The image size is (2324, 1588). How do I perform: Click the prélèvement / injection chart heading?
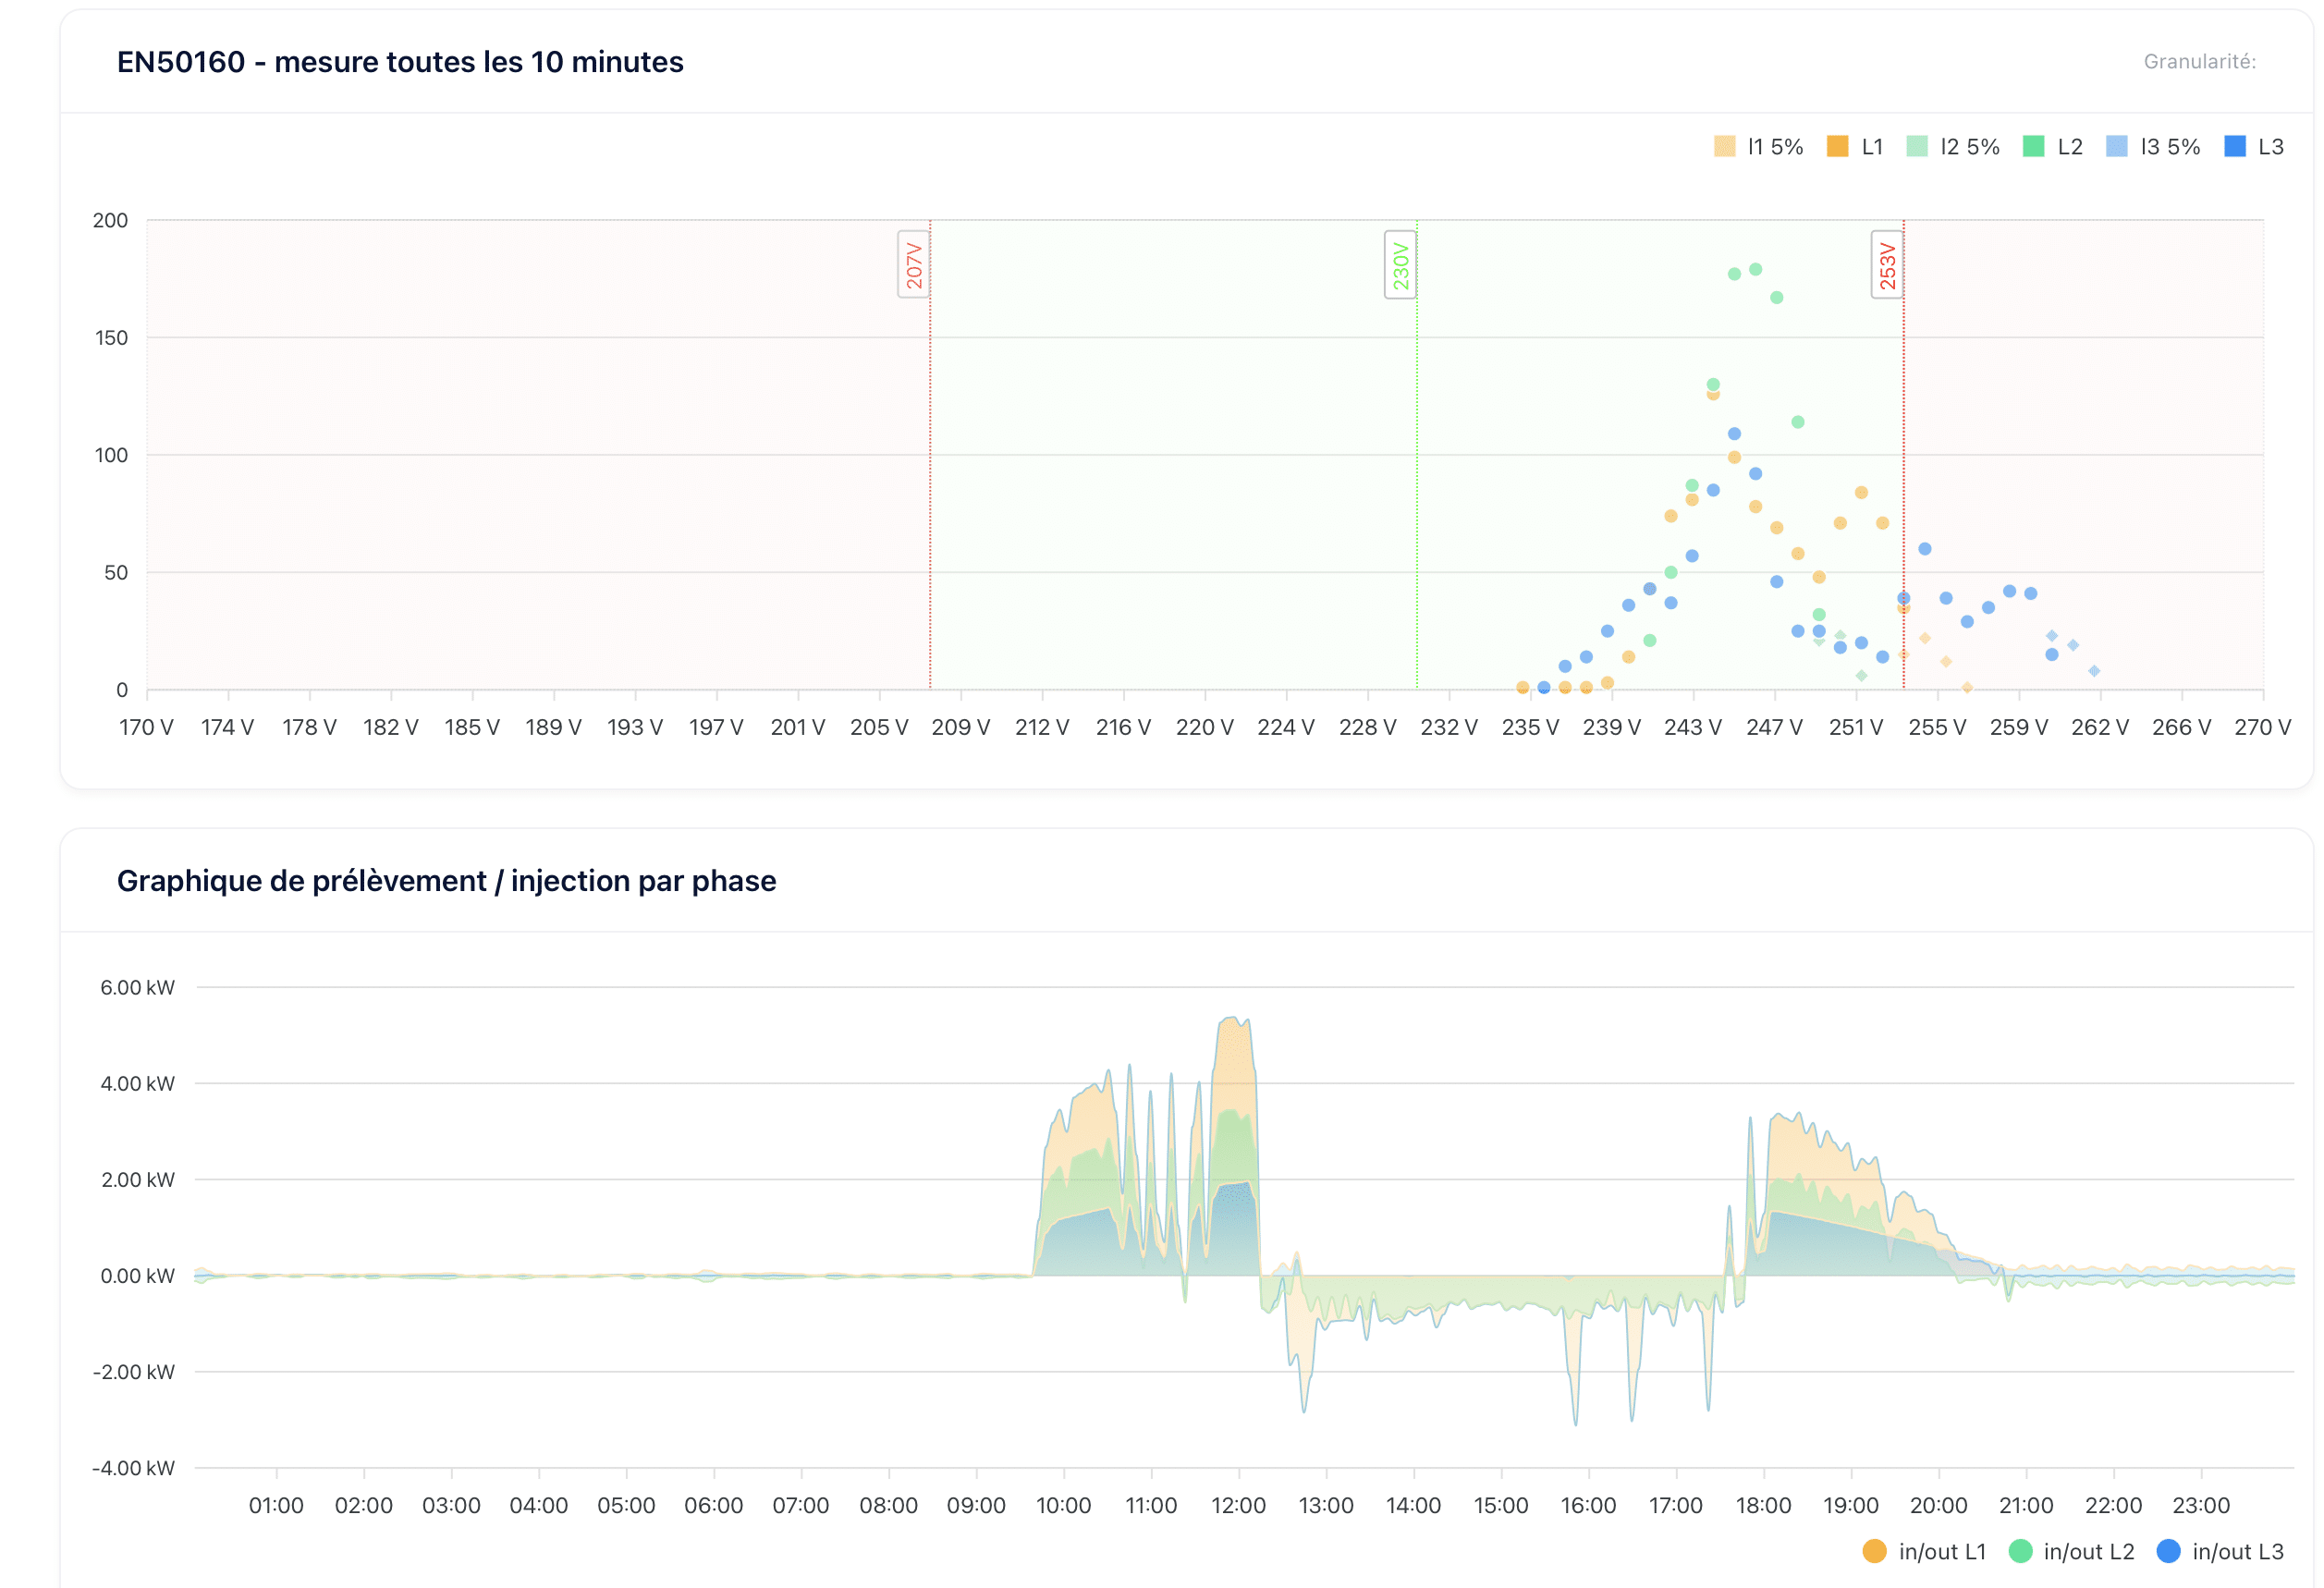click(446, 881)
